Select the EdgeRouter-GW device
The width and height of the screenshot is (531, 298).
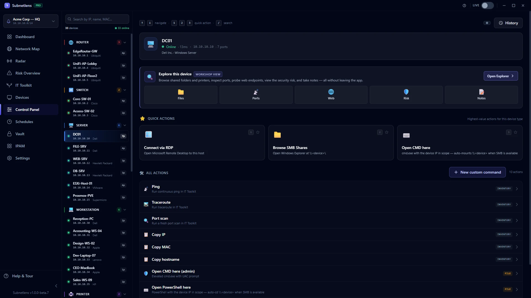(97, 53)
